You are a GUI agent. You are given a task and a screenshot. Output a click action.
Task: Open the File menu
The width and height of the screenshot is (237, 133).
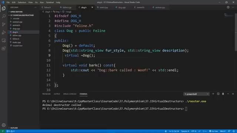click(x=8, y=3)
